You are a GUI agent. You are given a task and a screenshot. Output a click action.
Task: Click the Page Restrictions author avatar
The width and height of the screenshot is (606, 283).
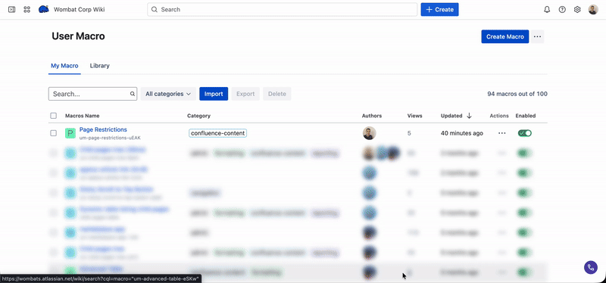369,133
